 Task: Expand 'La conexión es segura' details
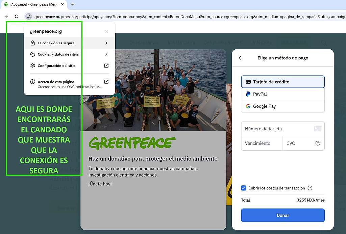pyautogui.click(x=69, y=43)
